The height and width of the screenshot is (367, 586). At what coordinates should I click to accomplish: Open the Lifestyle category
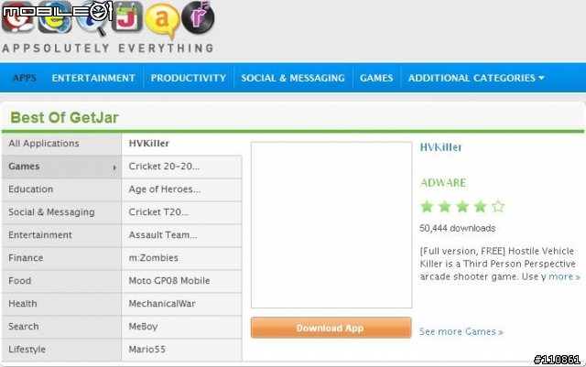coord(61,350)
